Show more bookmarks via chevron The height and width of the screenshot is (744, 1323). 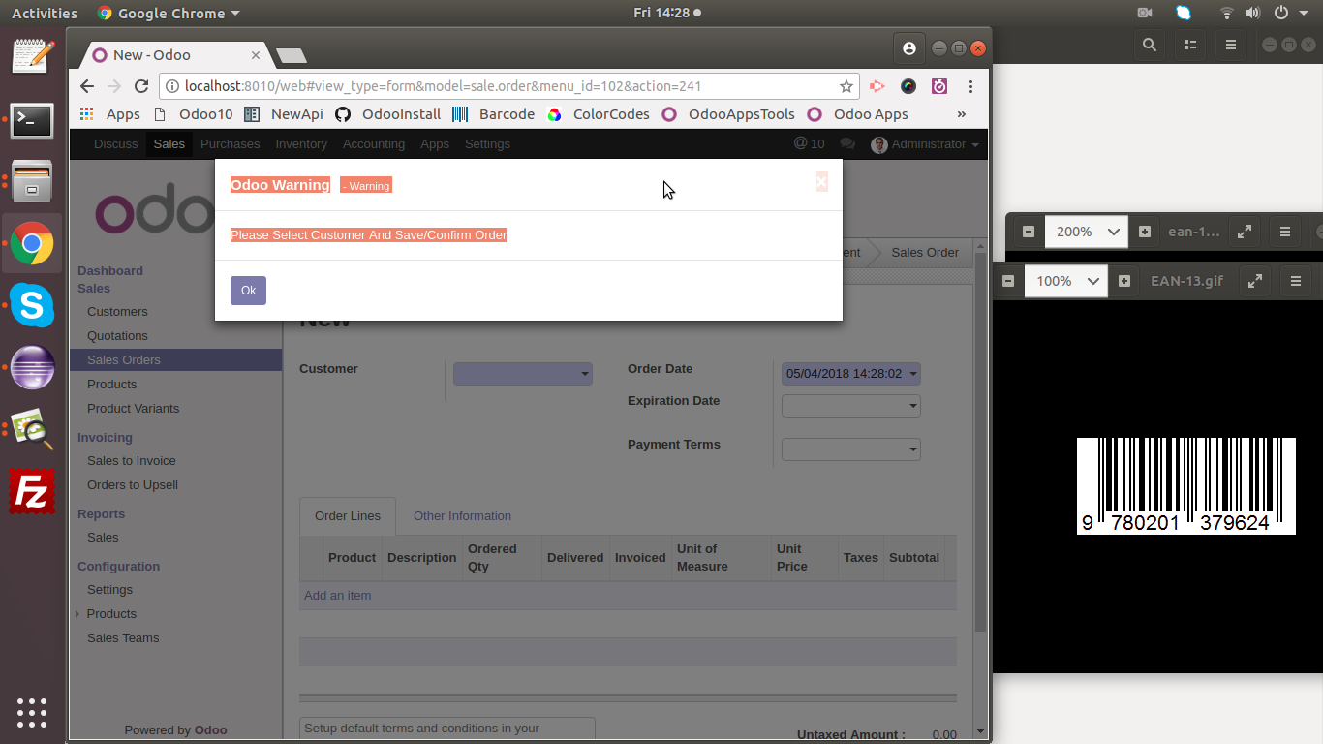962,113
